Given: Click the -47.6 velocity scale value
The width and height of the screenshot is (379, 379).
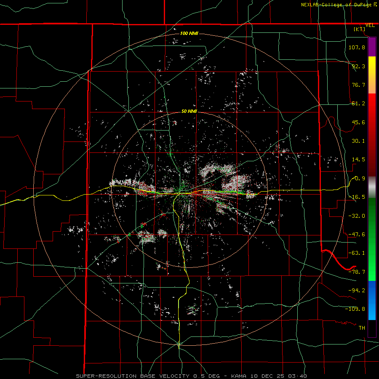Looking at the screenshot, I should pyautogui.click(x=357, y=235).
